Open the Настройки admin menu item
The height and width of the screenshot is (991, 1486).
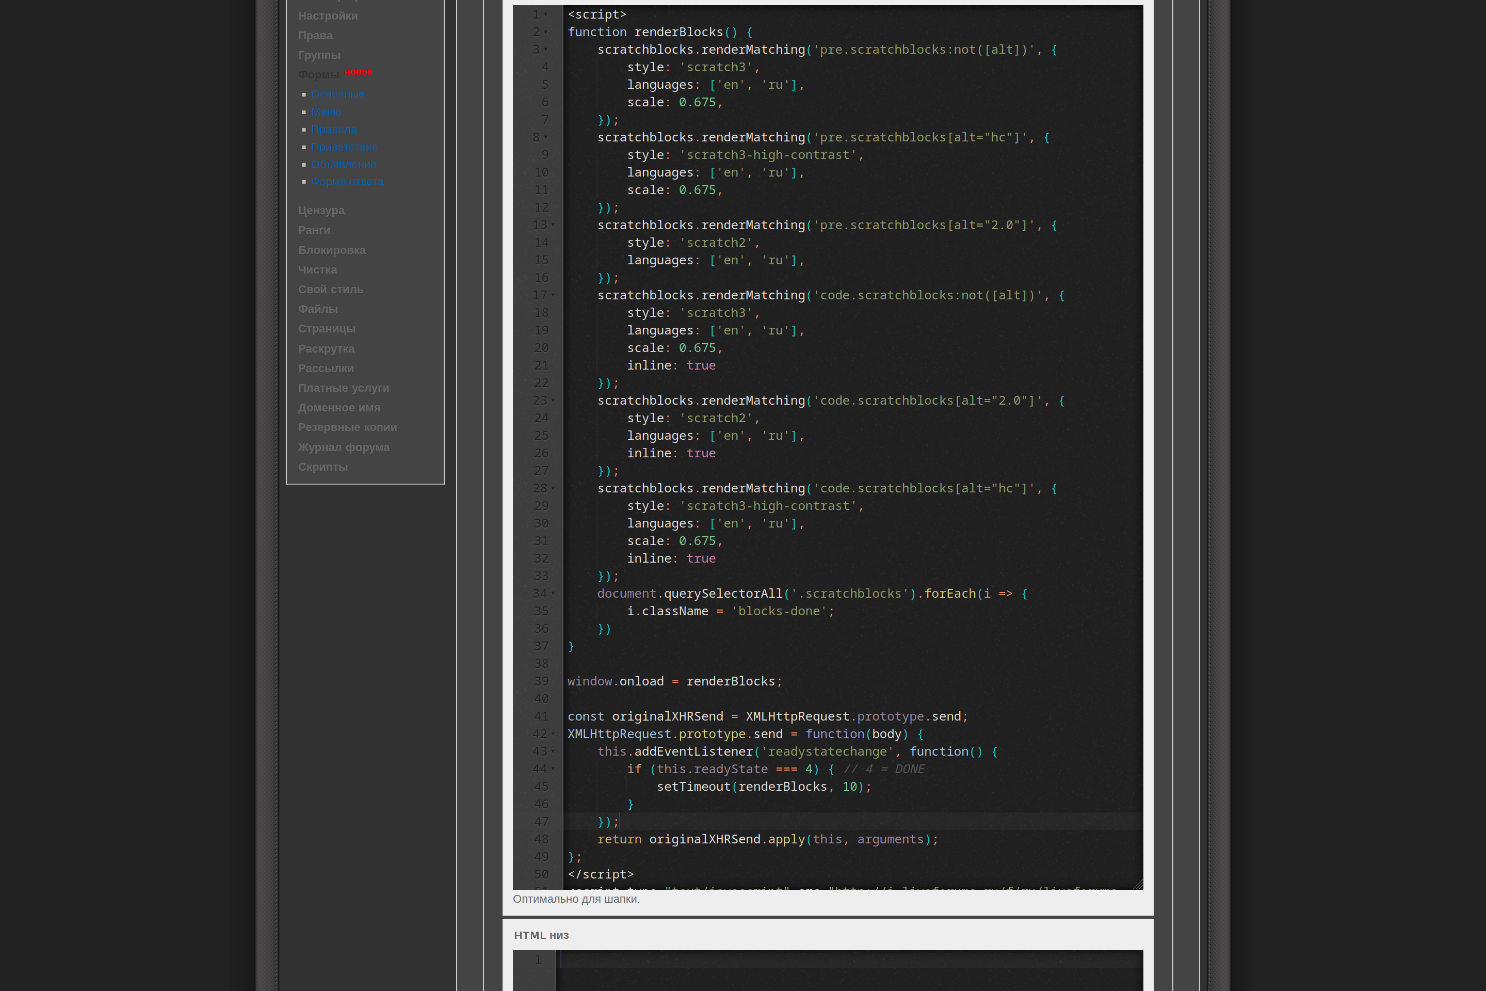327,16
